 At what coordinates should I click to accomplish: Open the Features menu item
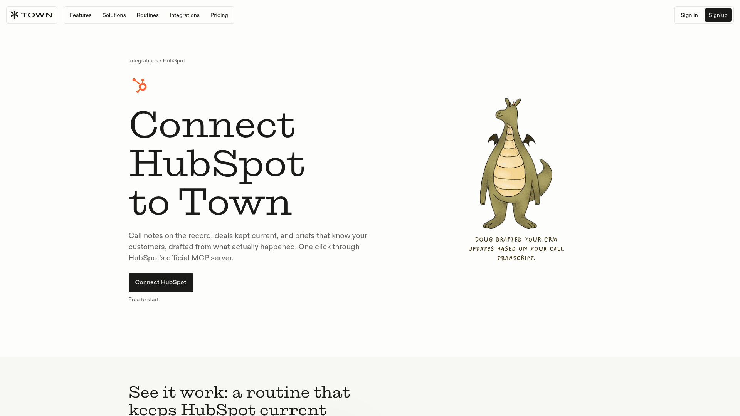[81, 15]
